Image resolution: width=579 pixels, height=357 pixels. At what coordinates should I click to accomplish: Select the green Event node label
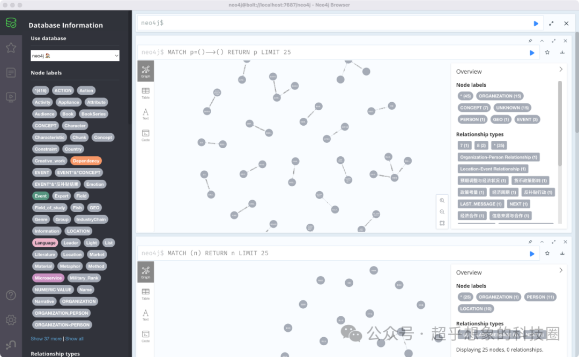tap(41, 196)
